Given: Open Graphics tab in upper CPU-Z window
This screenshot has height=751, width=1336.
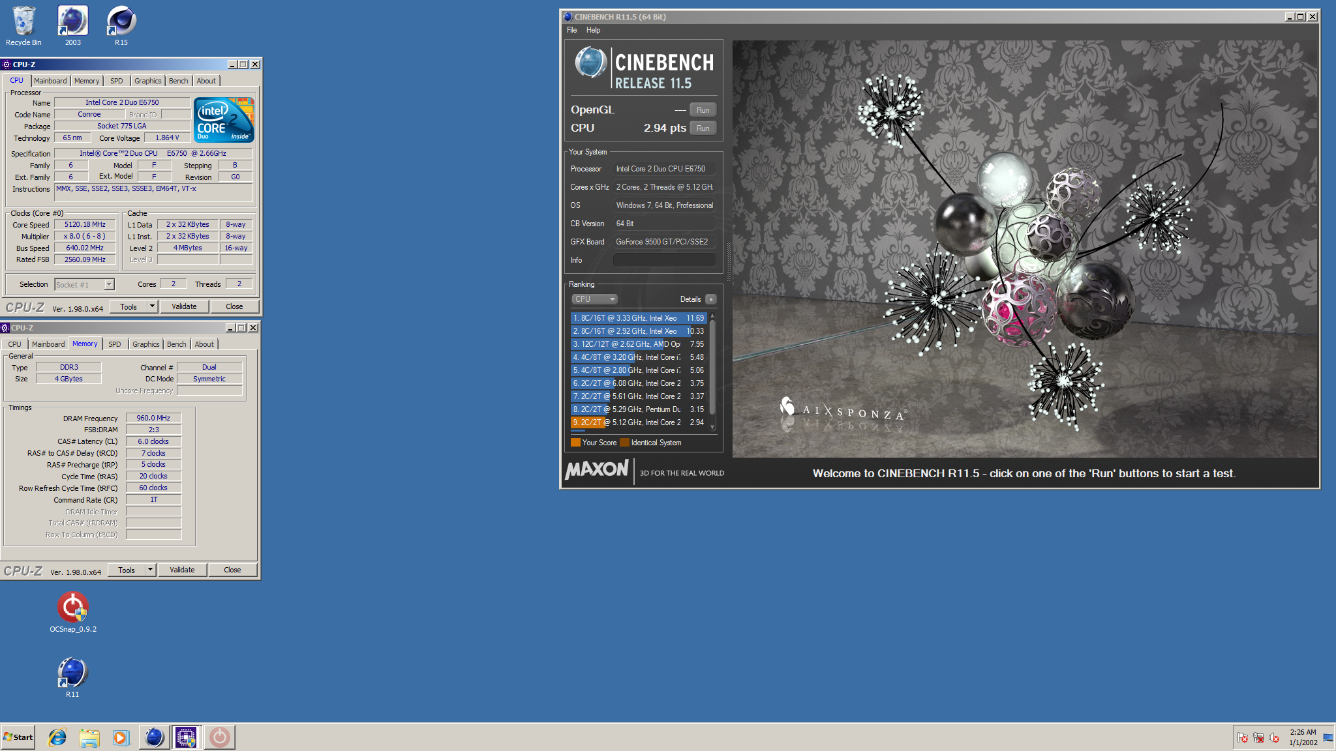Looking at the screenshot, I should tap(148, 81).
